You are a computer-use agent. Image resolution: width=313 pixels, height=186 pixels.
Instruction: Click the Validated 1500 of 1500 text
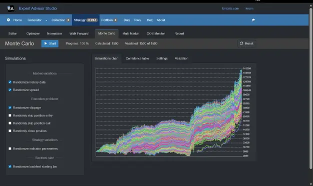click(141, 43)
